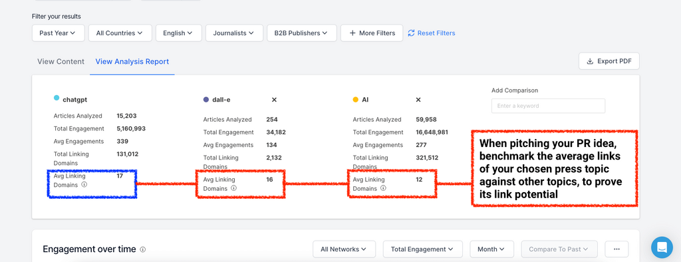Open the Past Year date filter
This screenshot has height=262, width=681.
coord(59,33)
